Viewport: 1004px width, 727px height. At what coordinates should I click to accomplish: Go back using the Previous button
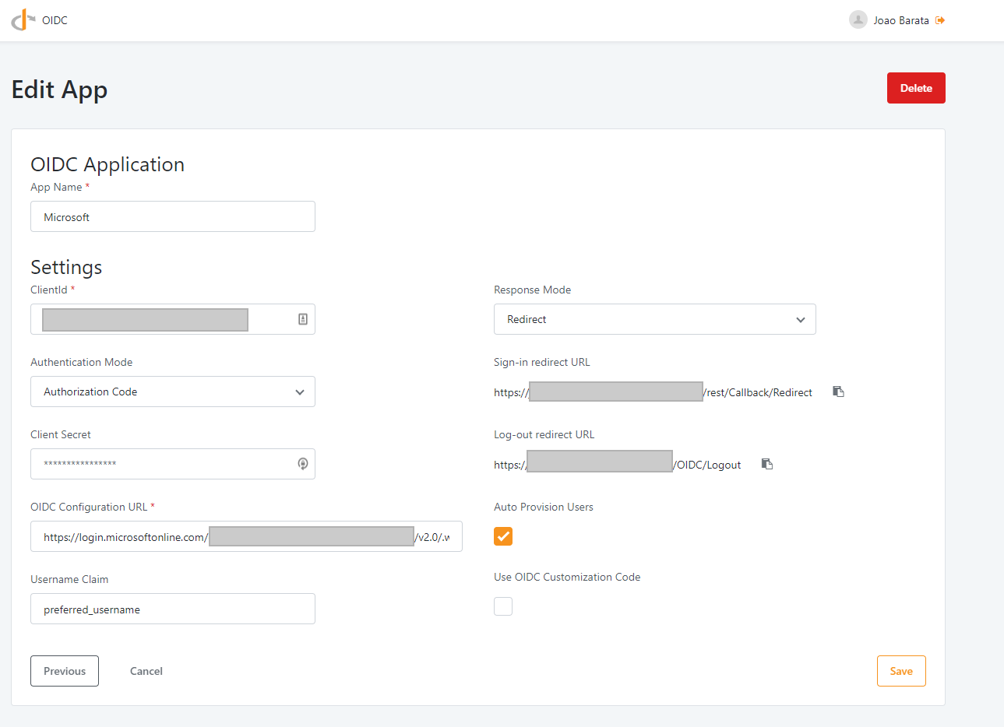tap(64, 670)
